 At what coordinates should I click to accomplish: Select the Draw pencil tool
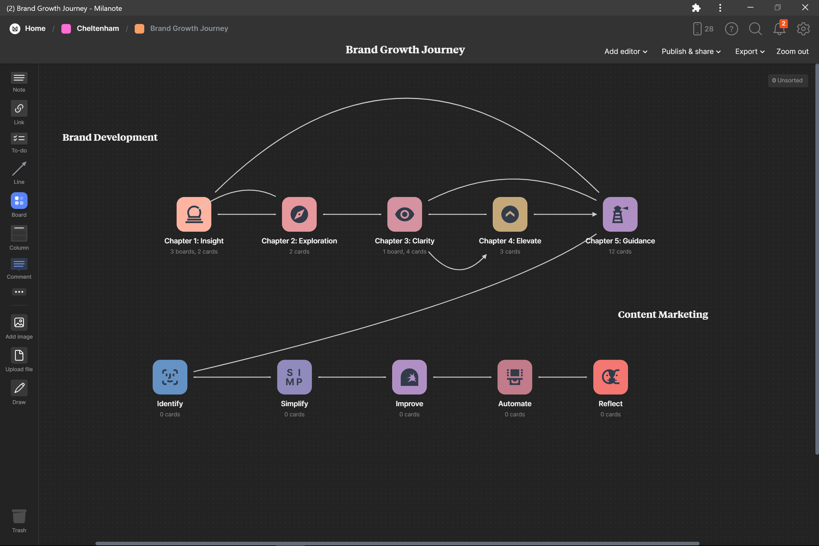point(19,388)
